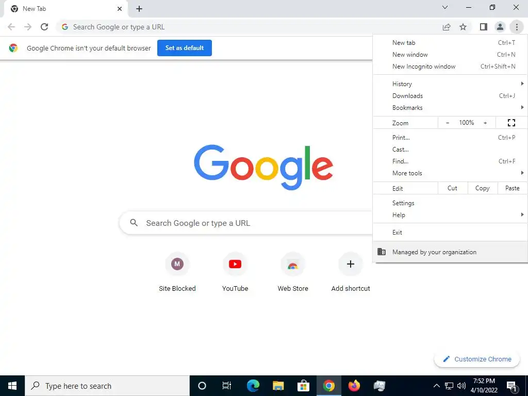
Task: Click fullscreen icon in Zoom row
Action: click(x=511, y=123)
